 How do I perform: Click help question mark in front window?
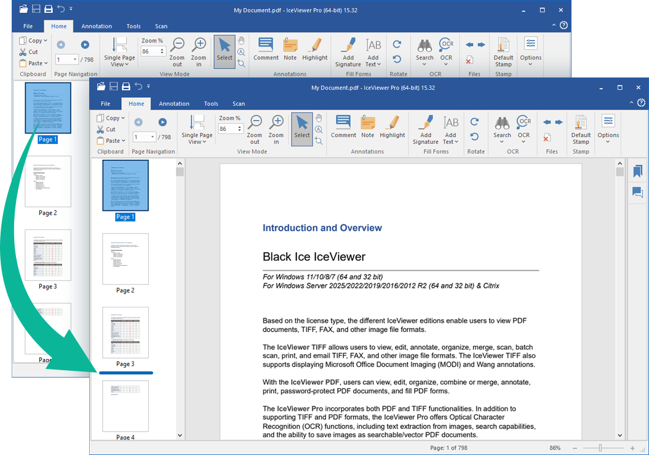click(641, 103)
